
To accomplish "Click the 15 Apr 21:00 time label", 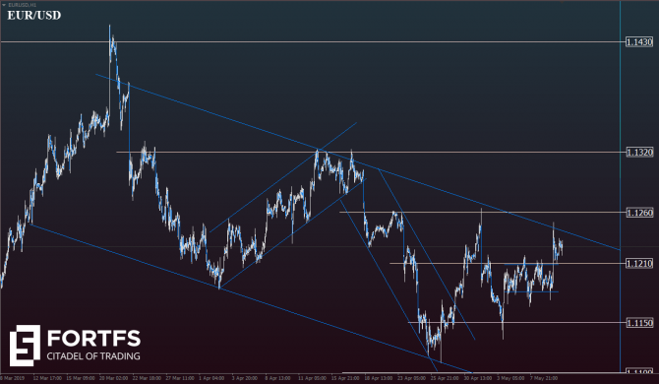I will (x=345, y=378).
